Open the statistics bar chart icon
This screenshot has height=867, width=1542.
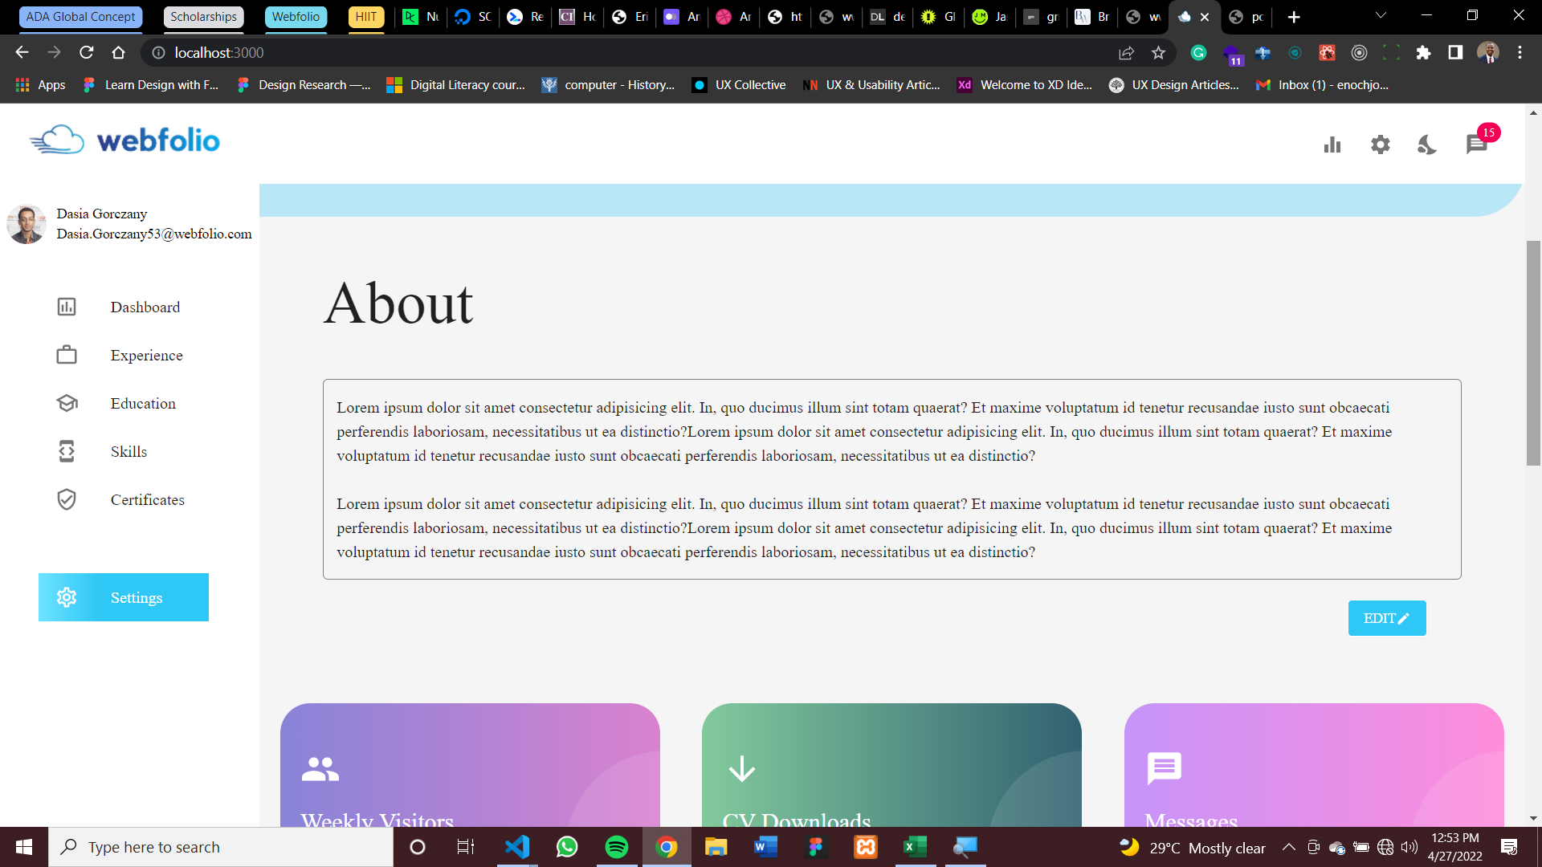click(x=1332, y=144)
